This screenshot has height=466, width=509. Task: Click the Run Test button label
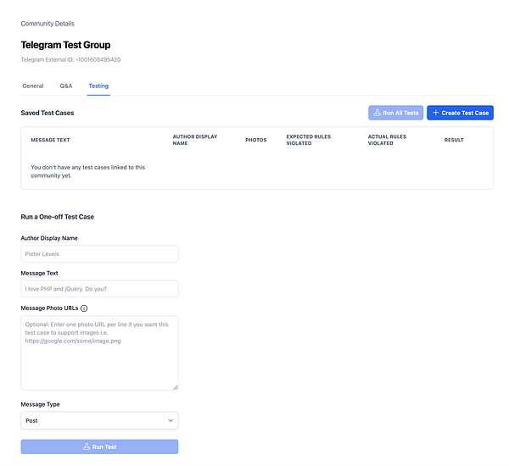(x=104, y=447)
